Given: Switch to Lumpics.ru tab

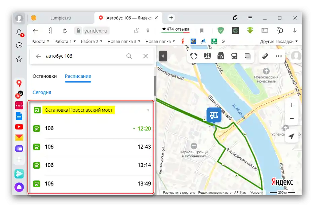Looking at the screenshot, I should click(61, 18).
